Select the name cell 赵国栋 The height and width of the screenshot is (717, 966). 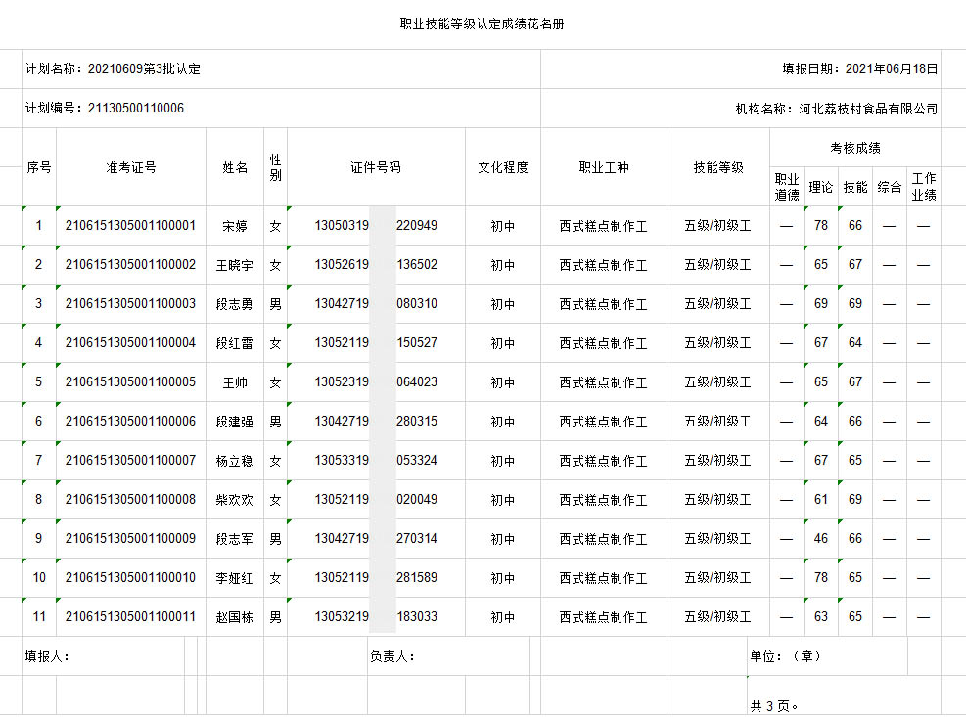235,617
